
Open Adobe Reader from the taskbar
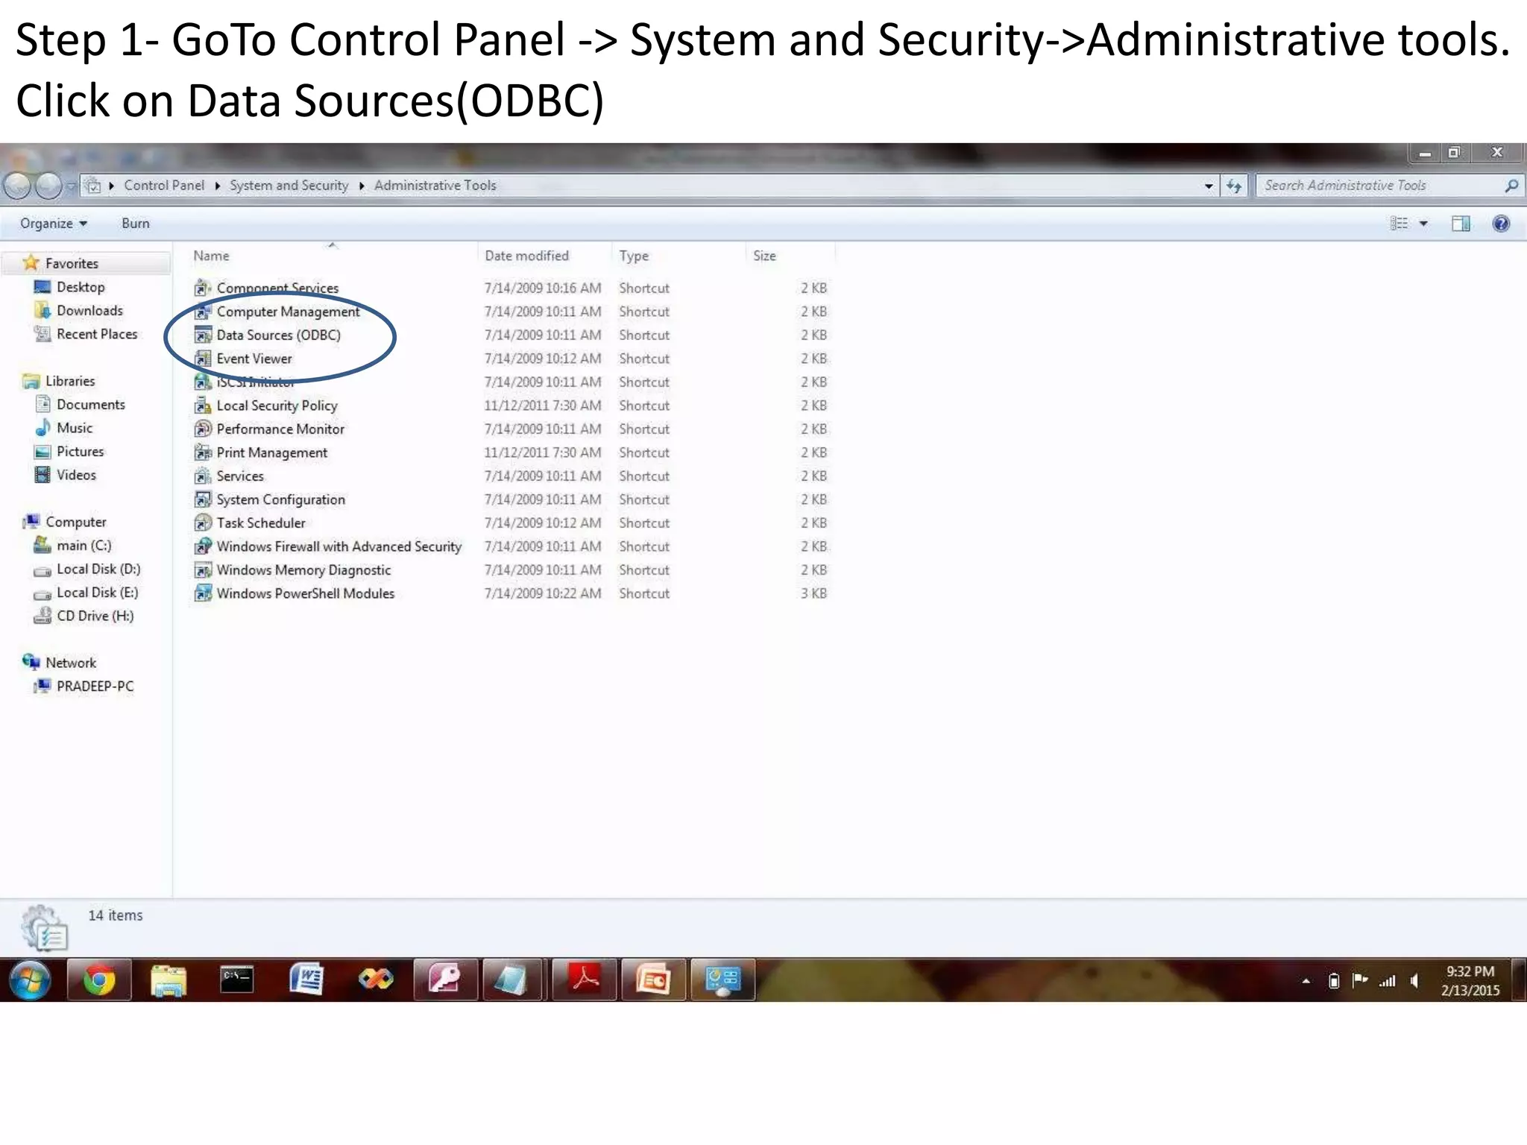coord(585,980)
